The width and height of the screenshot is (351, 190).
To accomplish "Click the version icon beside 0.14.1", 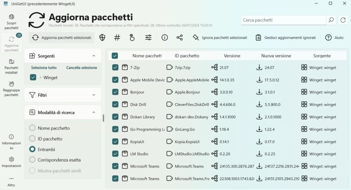I will [214, 142].
